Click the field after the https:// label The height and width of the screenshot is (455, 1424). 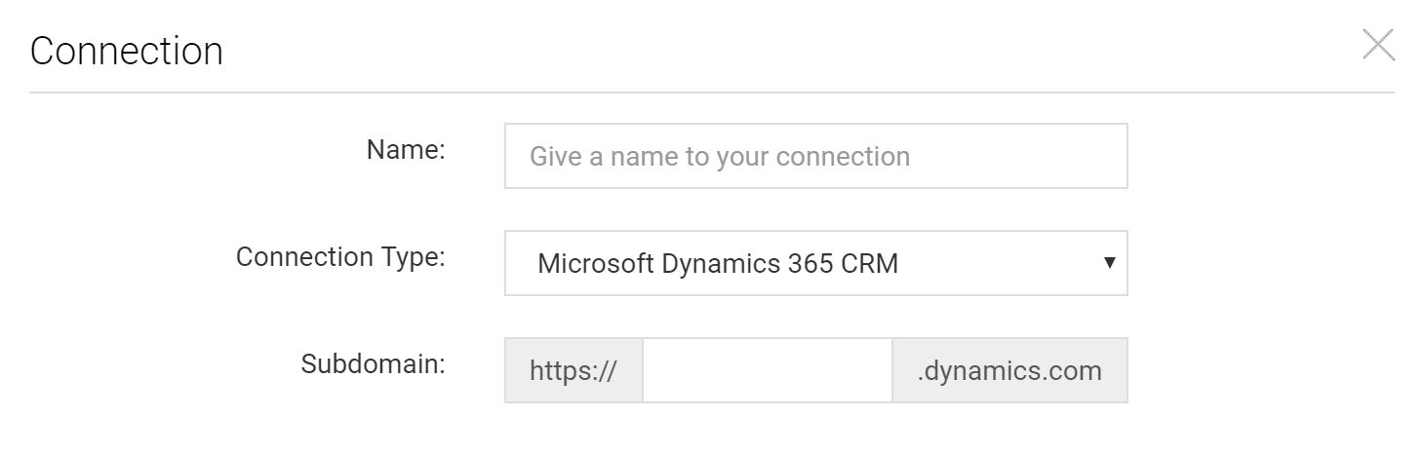pyautogui.click(x=768, y=370)
